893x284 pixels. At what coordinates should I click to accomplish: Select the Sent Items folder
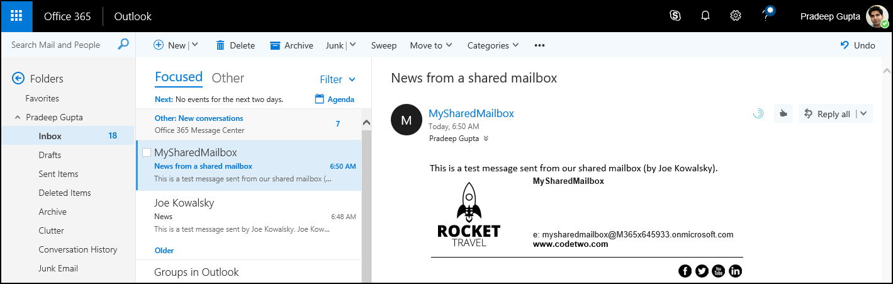click(58, 174)
